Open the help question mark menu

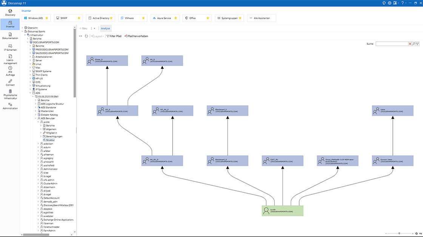click(x=403, y=3)
